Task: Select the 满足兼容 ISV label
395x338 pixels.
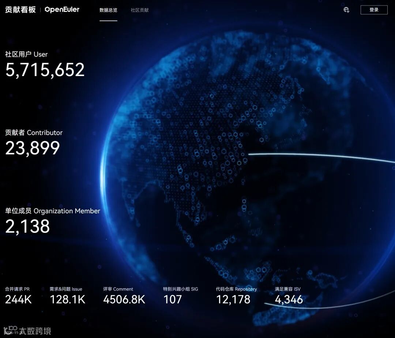Action: 288,289
